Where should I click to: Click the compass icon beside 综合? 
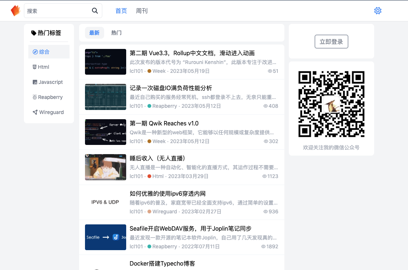pos(35,52)
